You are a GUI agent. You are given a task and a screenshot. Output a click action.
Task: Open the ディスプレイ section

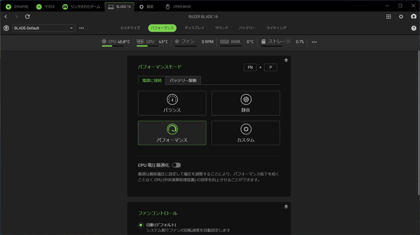point(194,28)
